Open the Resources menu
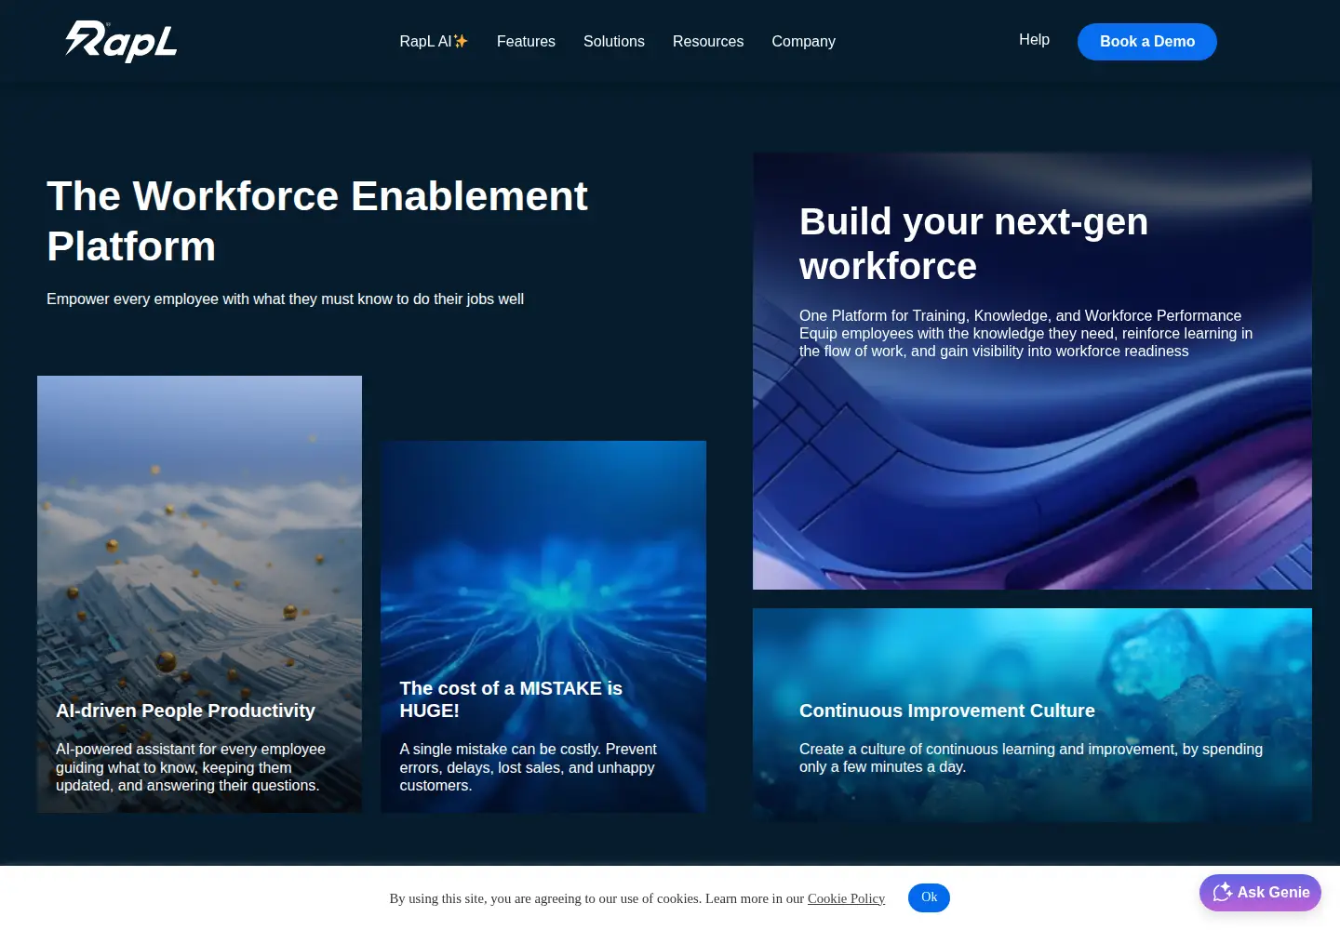 [708, 41]
